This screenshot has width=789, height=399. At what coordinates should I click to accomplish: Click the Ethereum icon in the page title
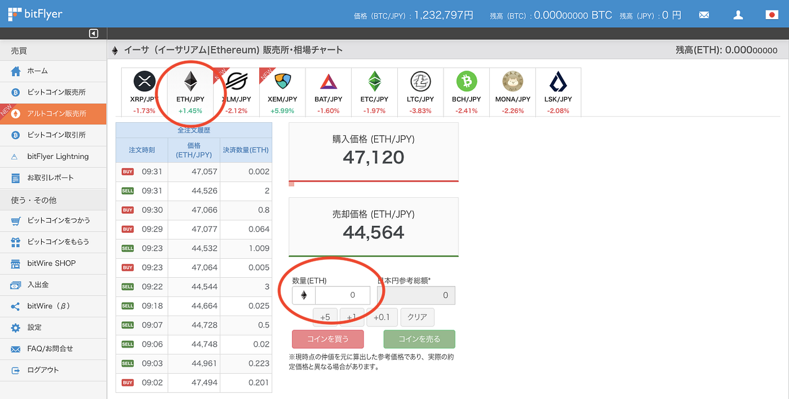pos(115,50)
